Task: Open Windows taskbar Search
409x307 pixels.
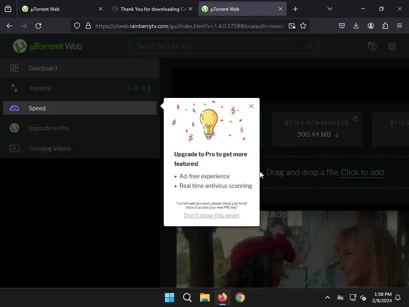Action: pyautogui.click(x=187, y=297)
